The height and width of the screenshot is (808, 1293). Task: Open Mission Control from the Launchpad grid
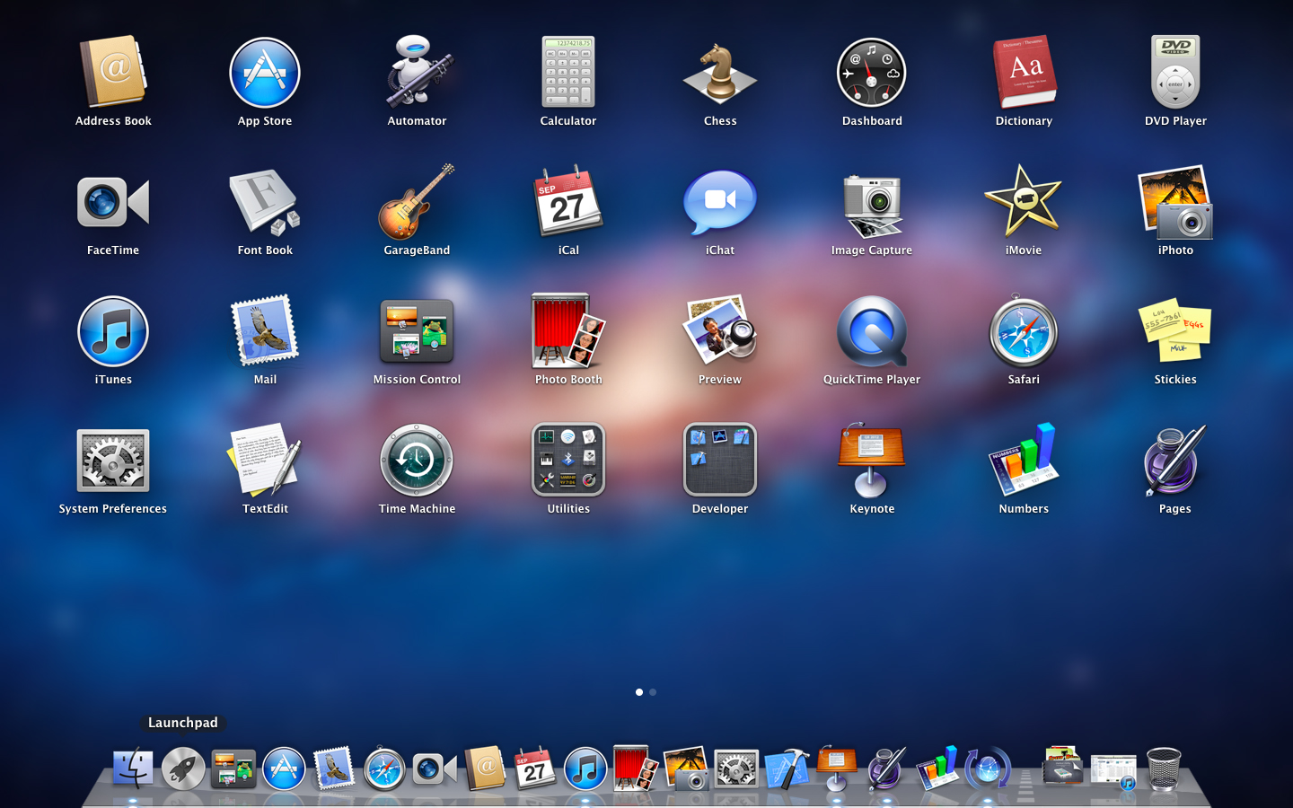[x=417, y=331]
